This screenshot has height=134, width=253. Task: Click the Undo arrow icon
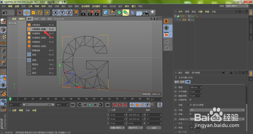point(5,13)
